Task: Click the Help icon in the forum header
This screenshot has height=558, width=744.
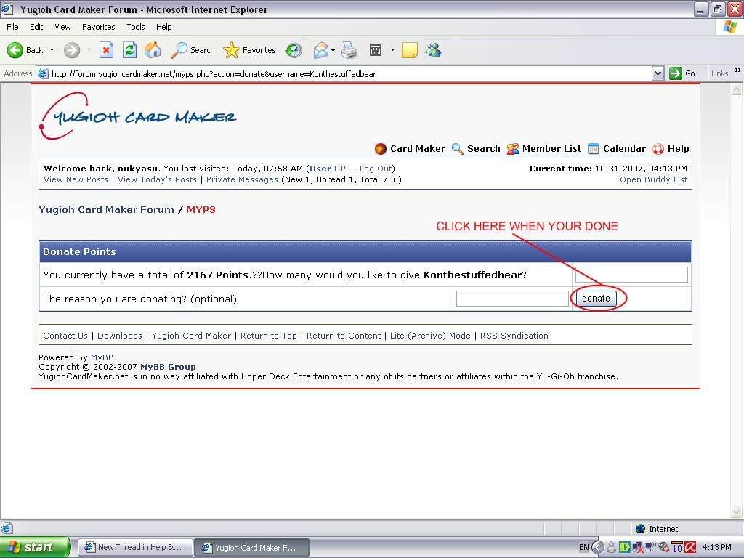Action: click(x=658, y=148)
